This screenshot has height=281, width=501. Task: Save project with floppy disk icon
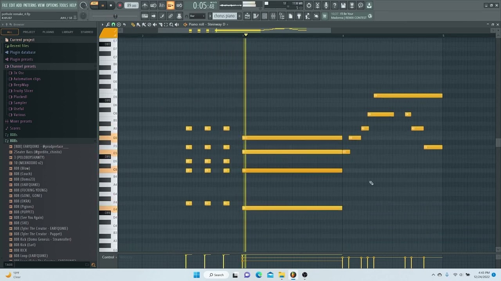pyautogui.click(x=343, y=5)
